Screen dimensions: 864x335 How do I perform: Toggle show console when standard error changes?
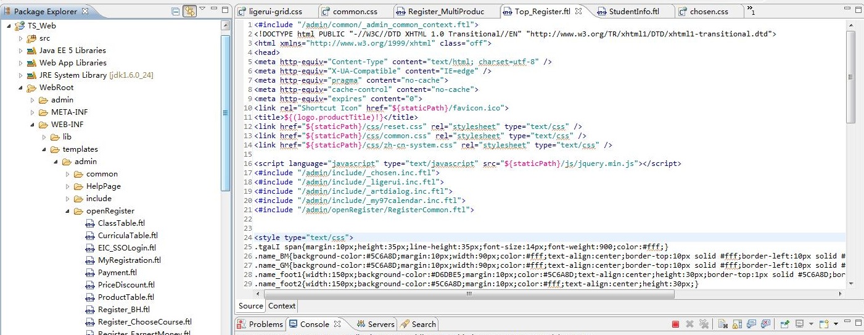(766, 324)
